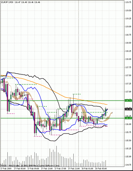Viewport: 133px width, 171px height.
Task: Select the 115.00 price axis label
Action: click(x=128, y=157)
